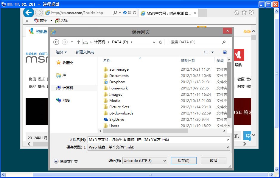
Task: Open the blue help icon
Action: [225, 52]
